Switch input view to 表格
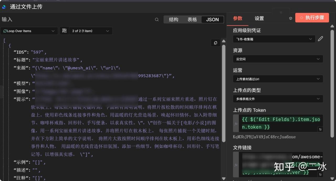 (x=192, y=20)
